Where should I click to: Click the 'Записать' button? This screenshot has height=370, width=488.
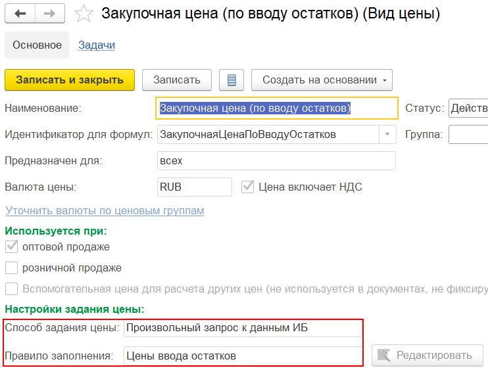[176, 80]
